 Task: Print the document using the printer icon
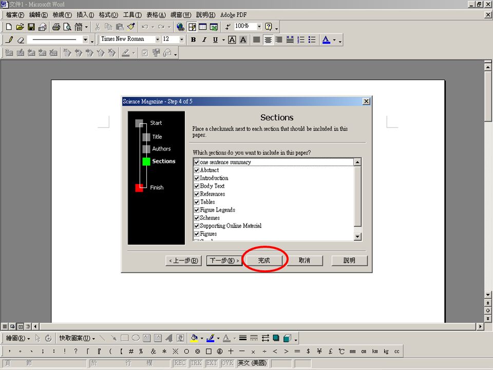coord(56,27)
